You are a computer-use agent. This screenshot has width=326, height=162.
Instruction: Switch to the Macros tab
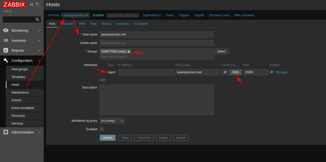[106, 24]
